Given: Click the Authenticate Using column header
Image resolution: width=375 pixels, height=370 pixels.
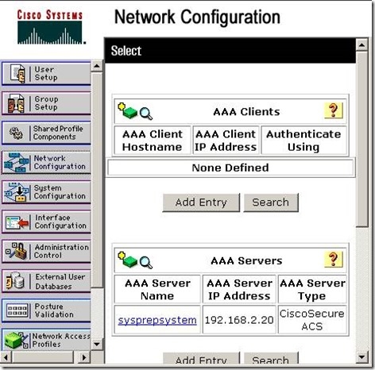Looking at the screenshot, I should [303, 141].
